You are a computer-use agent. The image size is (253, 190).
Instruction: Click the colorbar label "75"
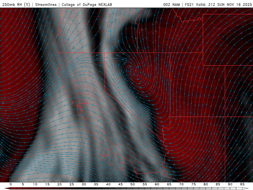194,184
